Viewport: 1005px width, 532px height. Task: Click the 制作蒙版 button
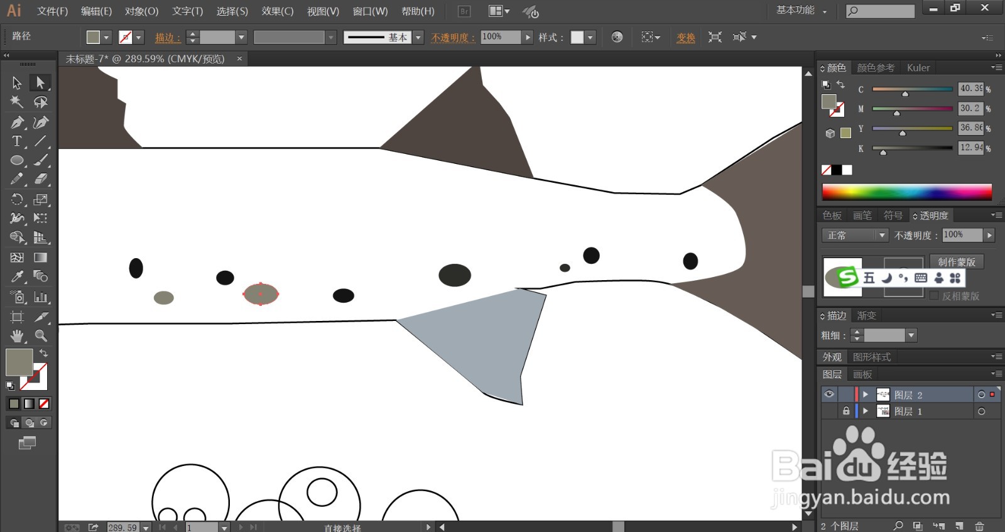point(956,262)
